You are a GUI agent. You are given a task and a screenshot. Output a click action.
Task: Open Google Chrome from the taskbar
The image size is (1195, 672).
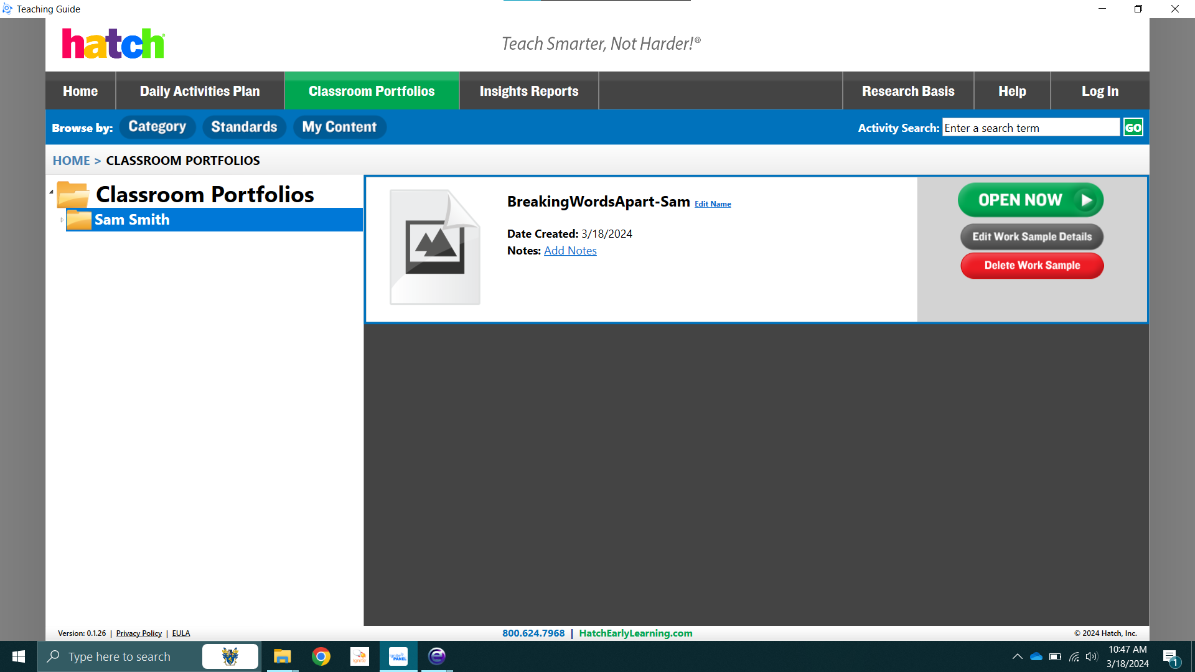(321, 656)
